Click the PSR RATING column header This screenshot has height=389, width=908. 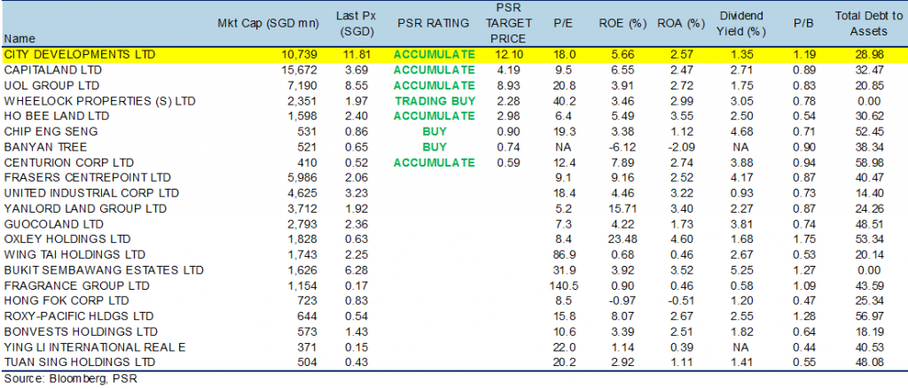tap(433, 24)
